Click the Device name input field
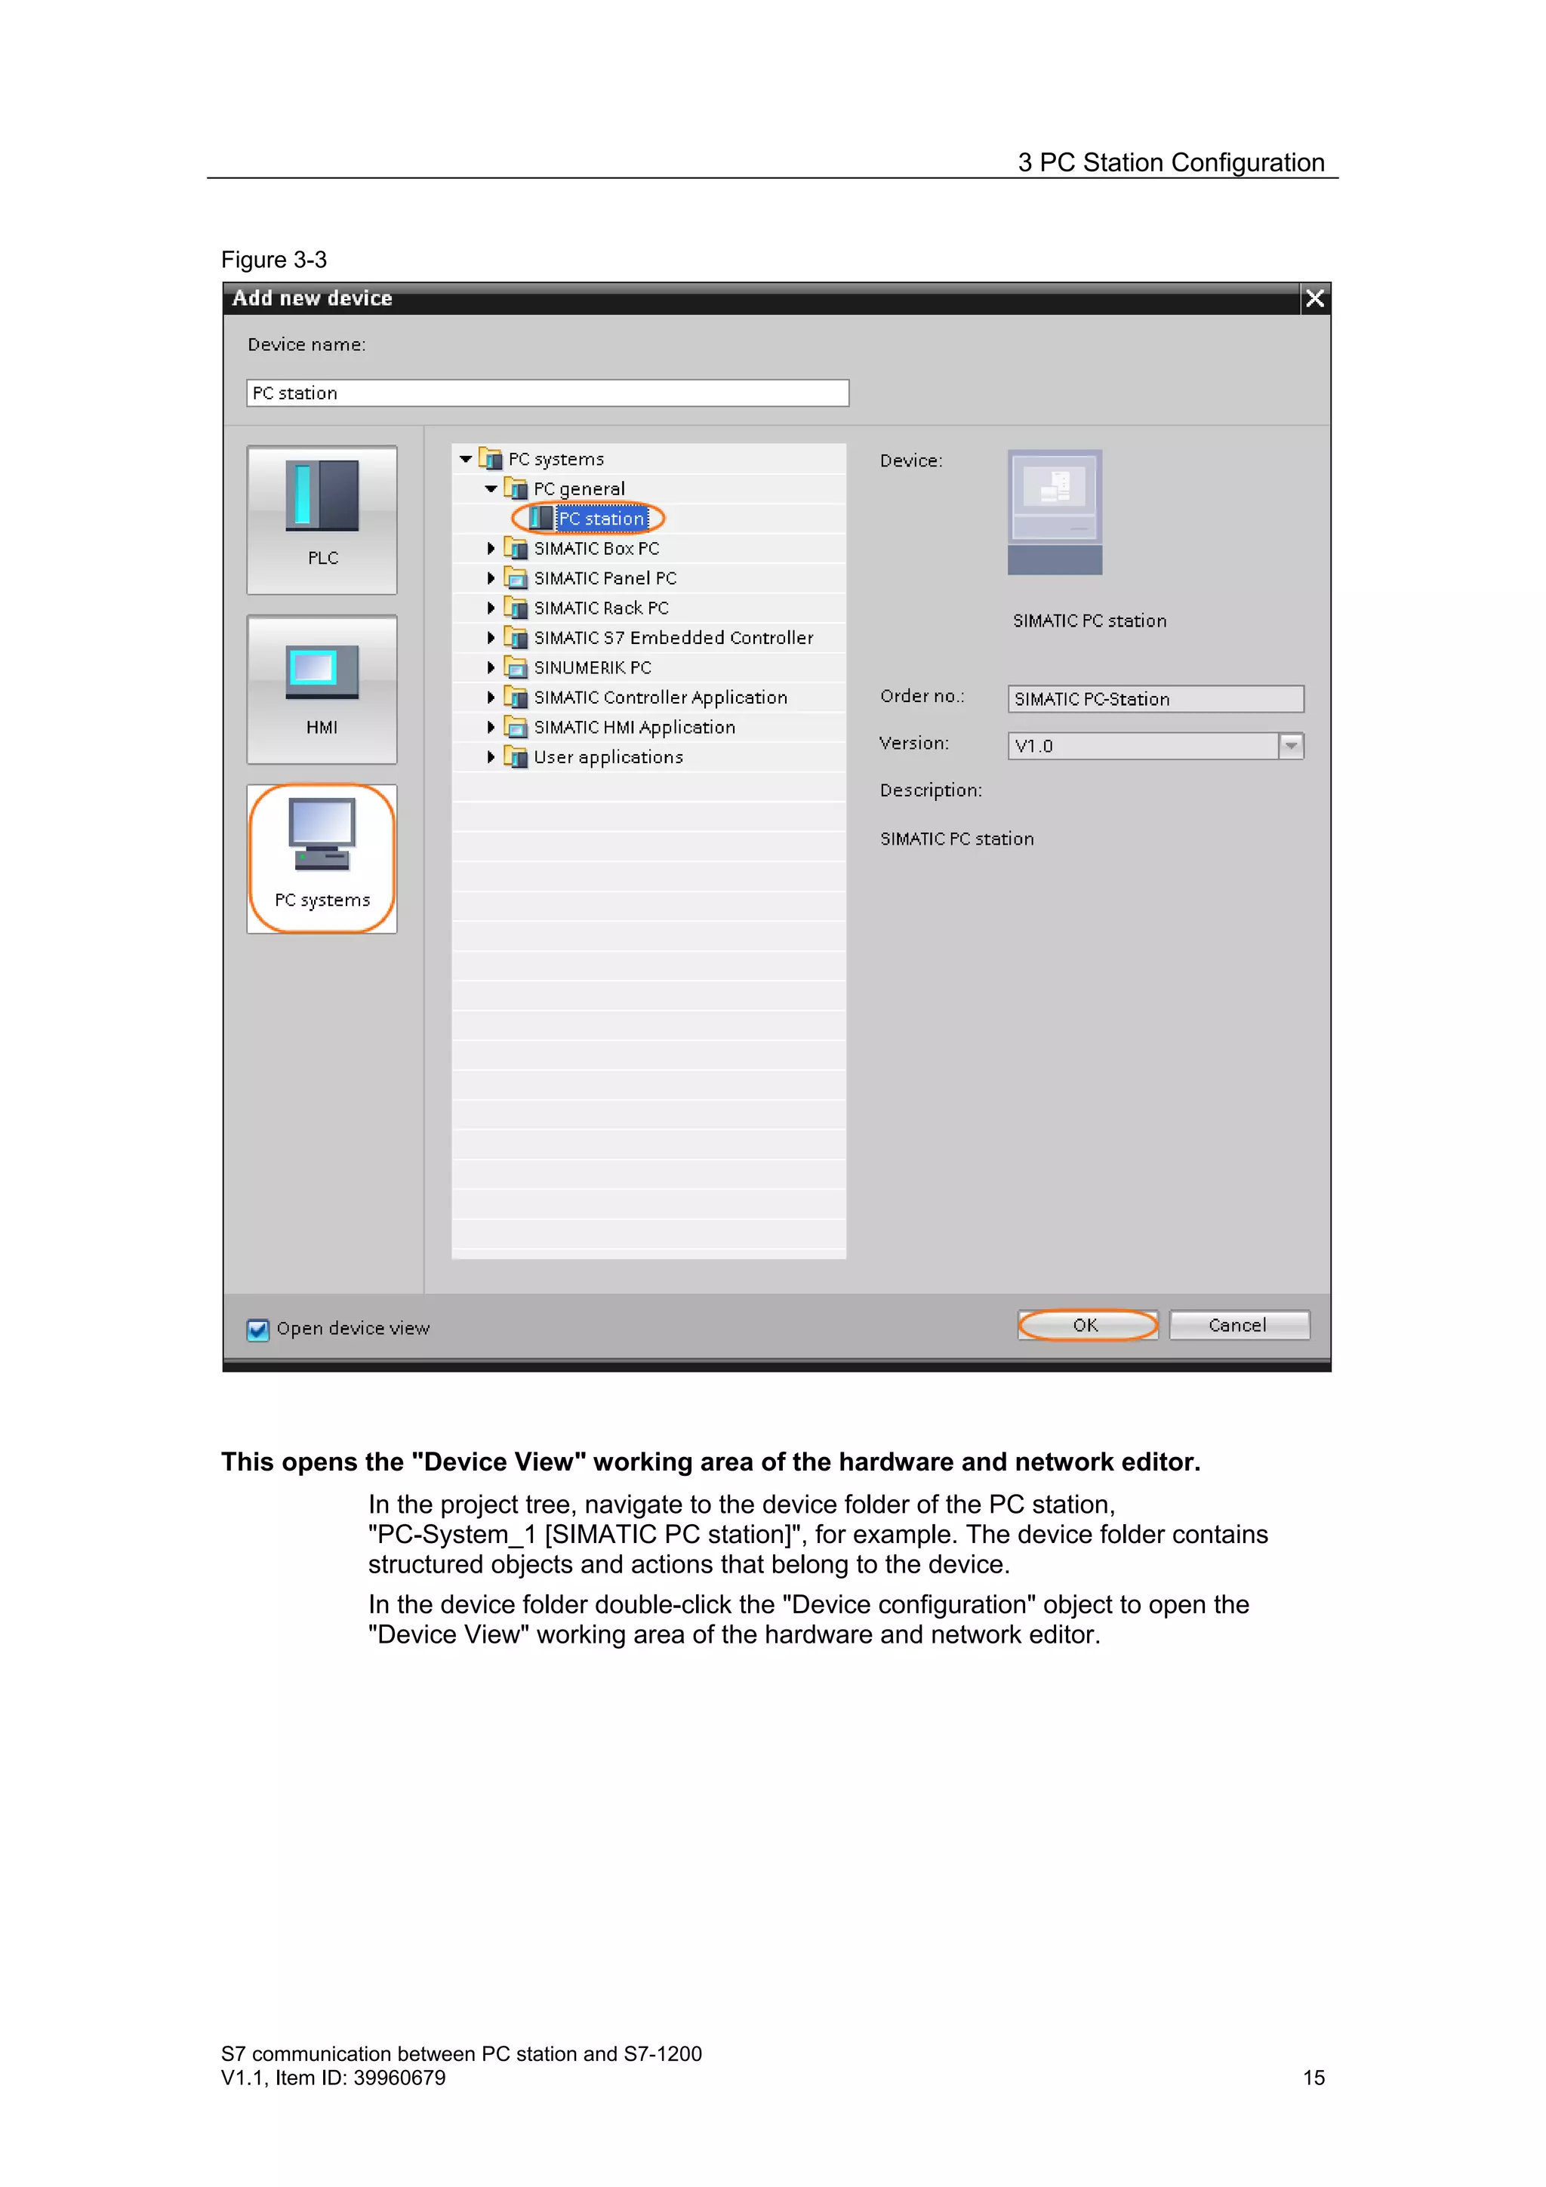This screenshot has width=1546, height=2187. (548, 393)
